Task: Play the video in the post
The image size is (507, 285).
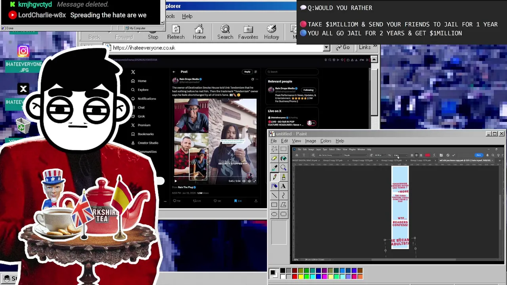Action: (175, 181)
